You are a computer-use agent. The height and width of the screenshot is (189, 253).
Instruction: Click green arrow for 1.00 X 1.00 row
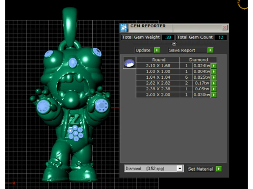[x=213, y=71]
